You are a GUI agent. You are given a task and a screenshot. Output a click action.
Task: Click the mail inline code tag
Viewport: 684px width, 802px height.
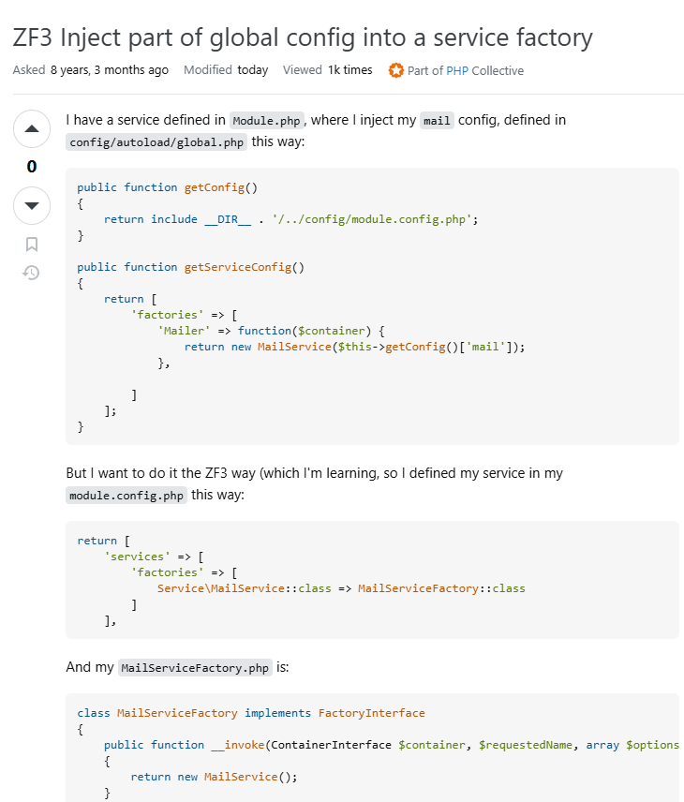point(437,121)
